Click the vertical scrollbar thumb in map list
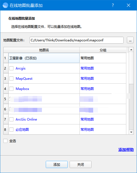137x173 pixels. (131, 107)
